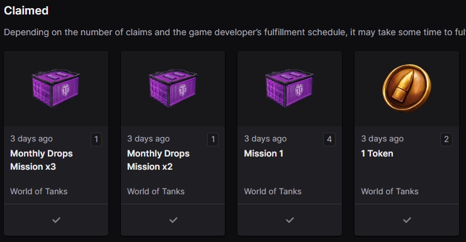The height and width of the screenshot is (242, 466).
Task: Click the checkmark under Mission 1 card
Action: click(290, 220)
